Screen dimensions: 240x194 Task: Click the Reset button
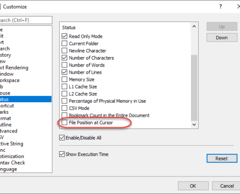tap(222, 158)
